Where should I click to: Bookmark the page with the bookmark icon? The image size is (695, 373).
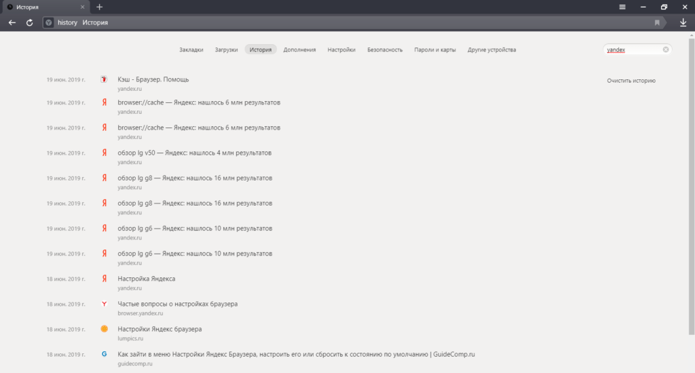(657, 22)
